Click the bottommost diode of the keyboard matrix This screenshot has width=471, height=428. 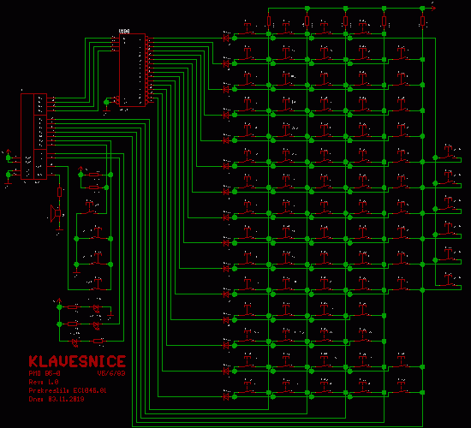[226, 397]
